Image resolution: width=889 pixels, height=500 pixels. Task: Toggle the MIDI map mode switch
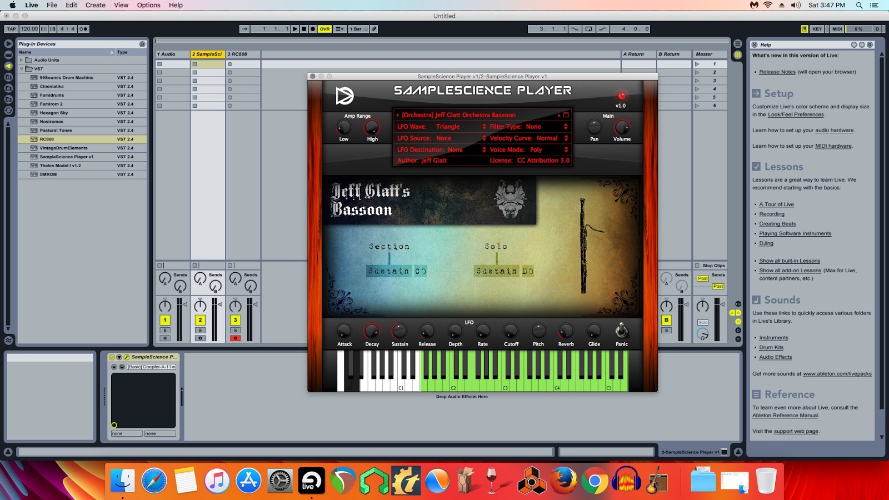click(x=837, y=29)
